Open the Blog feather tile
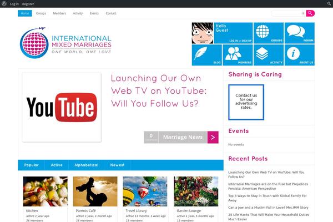333x222 pixels. pos(207,55)
